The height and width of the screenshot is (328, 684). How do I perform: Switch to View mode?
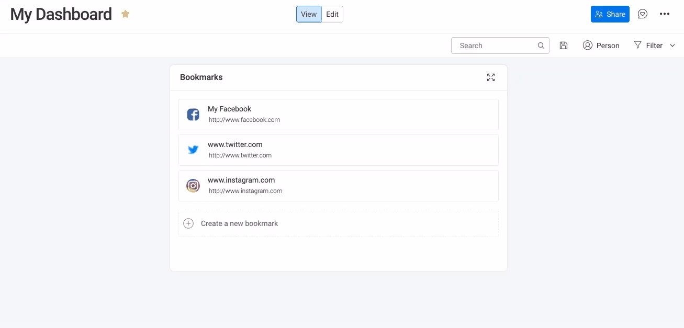pyautogui.click(x=309, y=14)
